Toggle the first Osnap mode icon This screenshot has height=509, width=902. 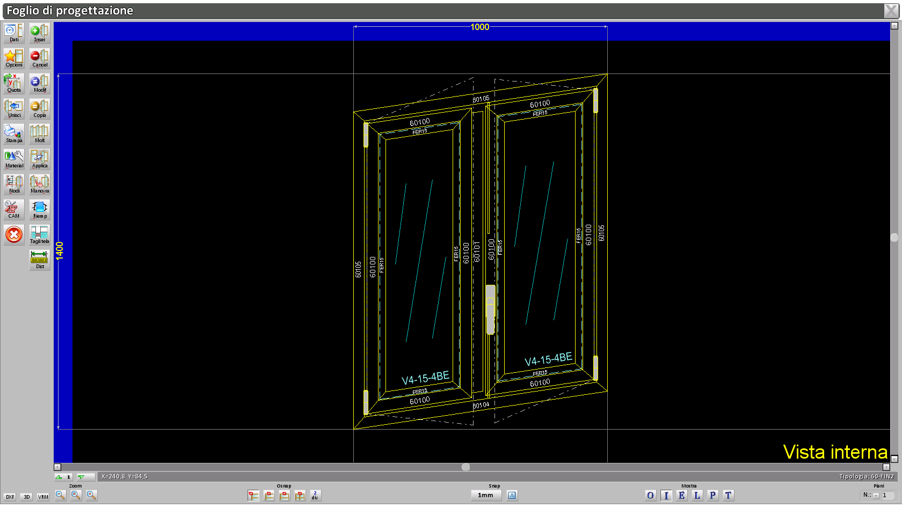pos(253,496)
